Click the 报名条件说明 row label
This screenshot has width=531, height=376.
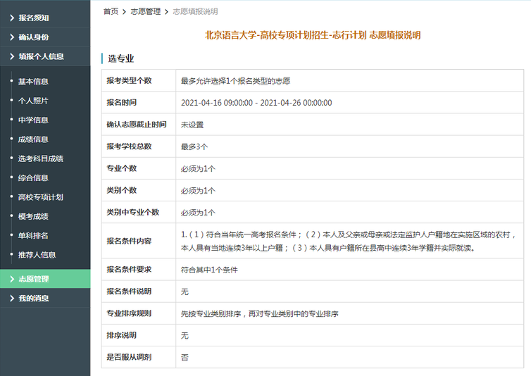[x=129, y=292]
